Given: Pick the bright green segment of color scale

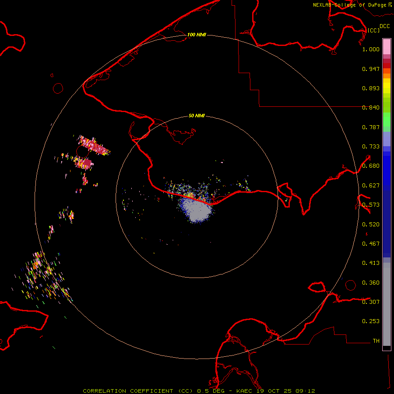Looking at the screenshot, I should point(387,120).
